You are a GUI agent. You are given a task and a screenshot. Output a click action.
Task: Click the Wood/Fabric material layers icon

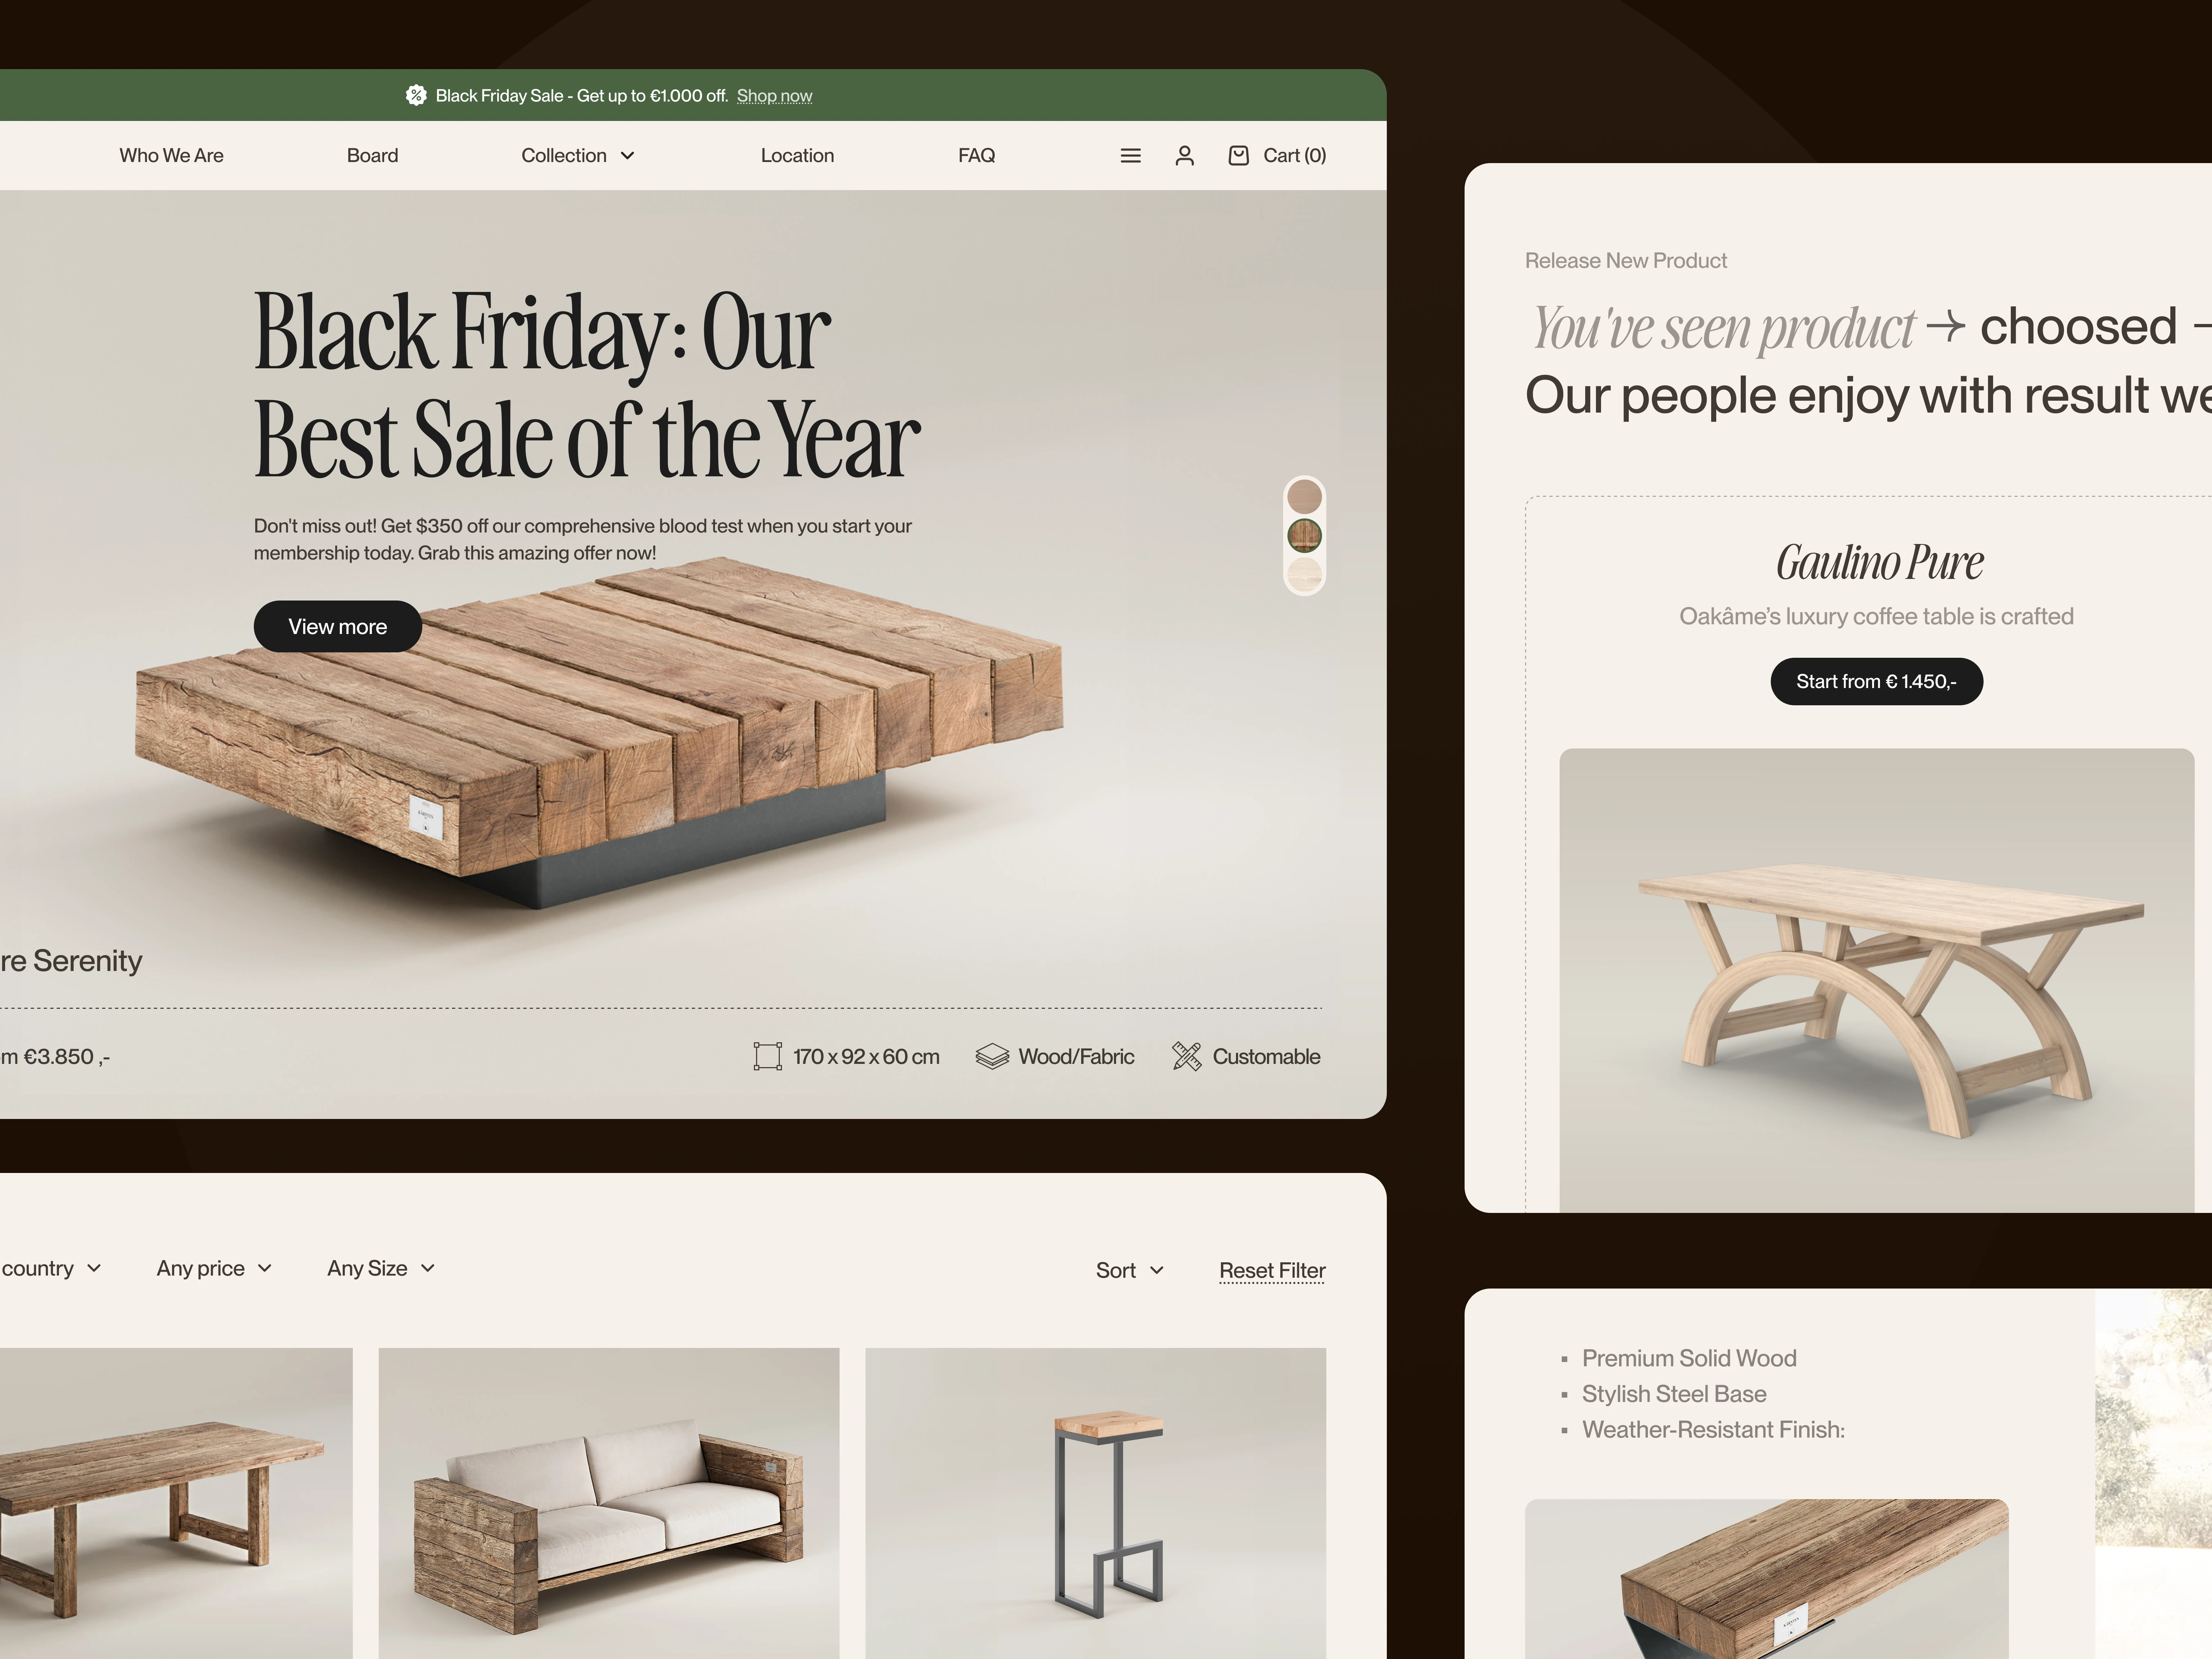pos(992,1056)
